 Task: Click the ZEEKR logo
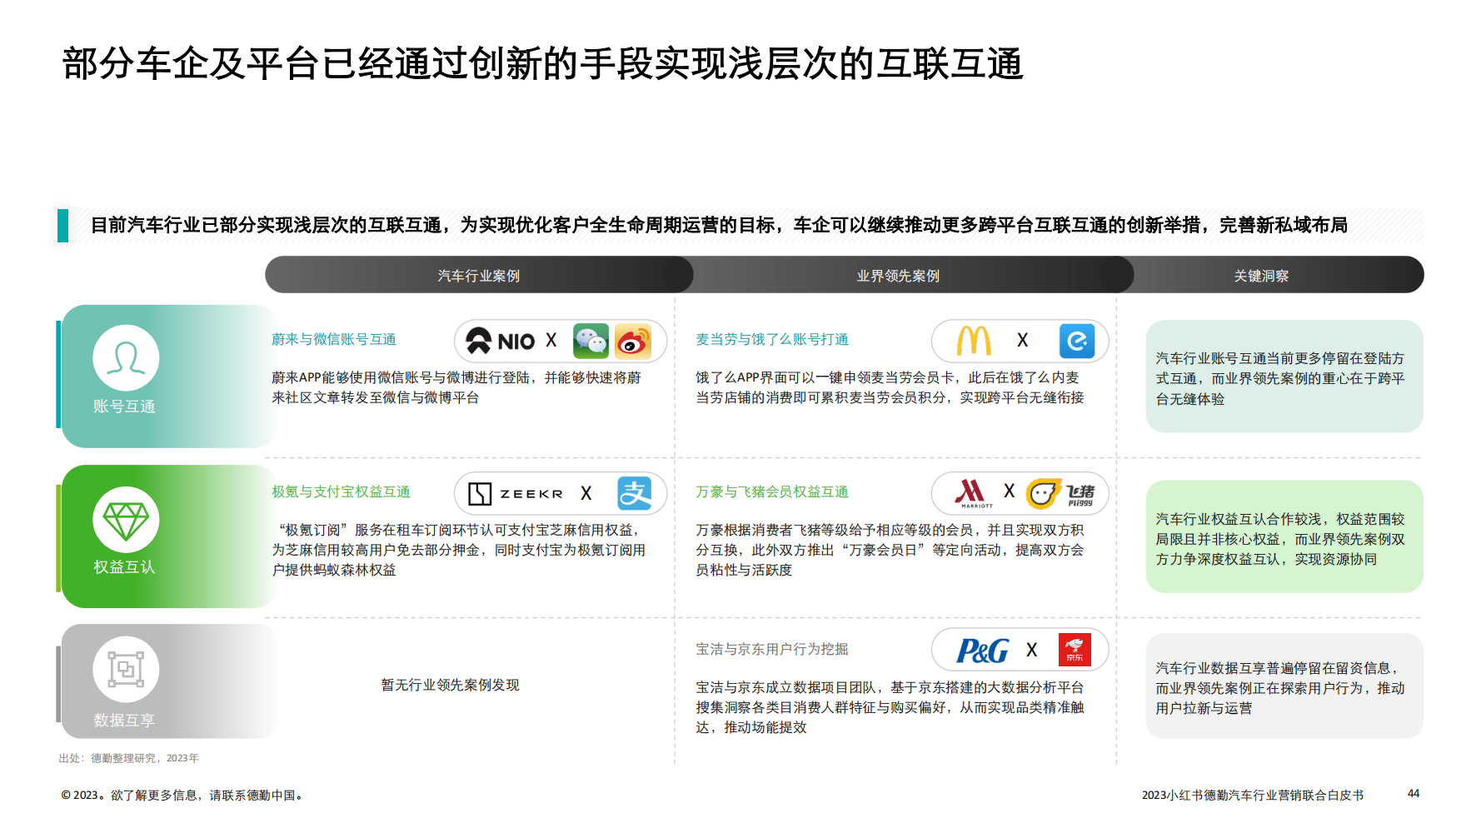tap(516, 494)
